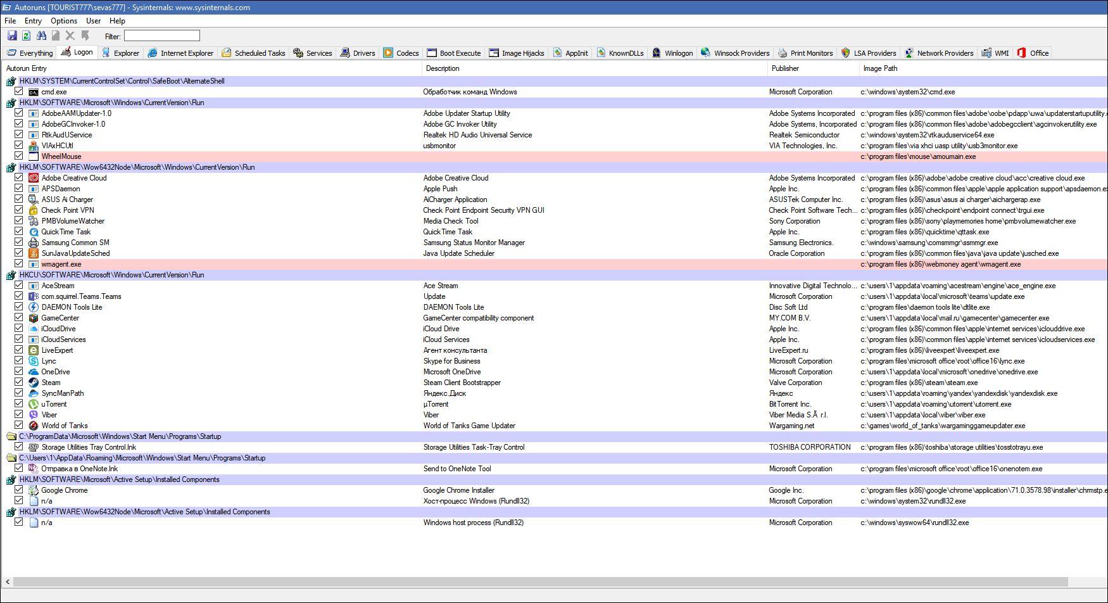Click the SunJavaUpdateSched Java icon

[34, 253]
